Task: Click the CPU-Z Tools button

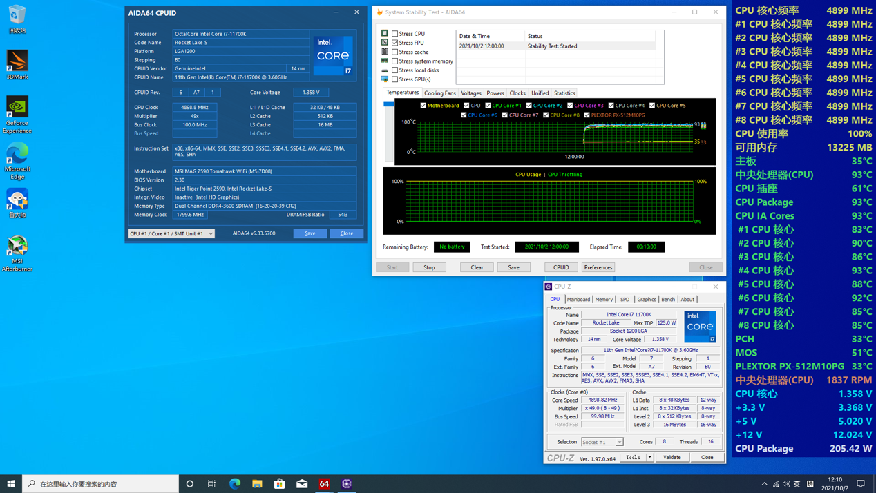Action: point(633,457)
